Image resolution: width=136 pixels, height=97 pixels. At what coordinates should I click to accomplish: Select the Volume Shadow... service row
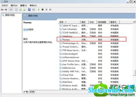[89, 78]
